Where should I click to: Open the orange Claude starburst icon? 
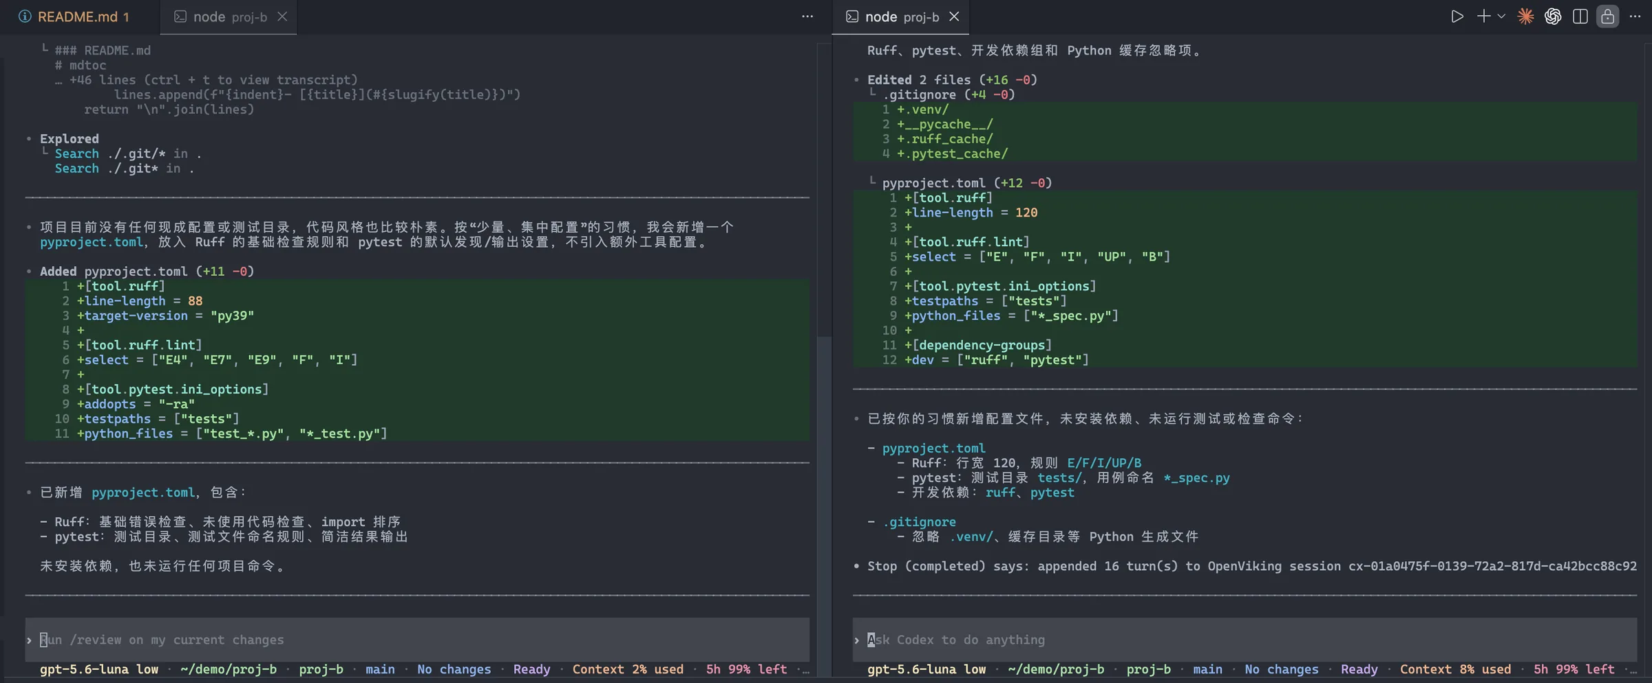(x=1525, y=17)
